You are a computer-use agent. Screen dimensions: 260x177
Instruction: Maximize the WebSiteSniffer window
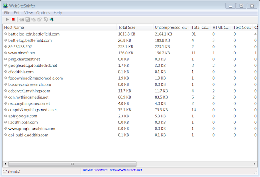point(241,6)
